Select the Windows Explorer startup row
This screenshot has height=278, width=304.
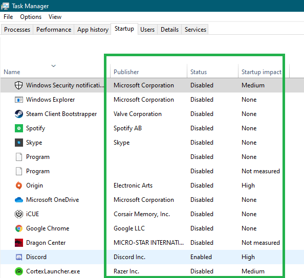tap(152, 100)
